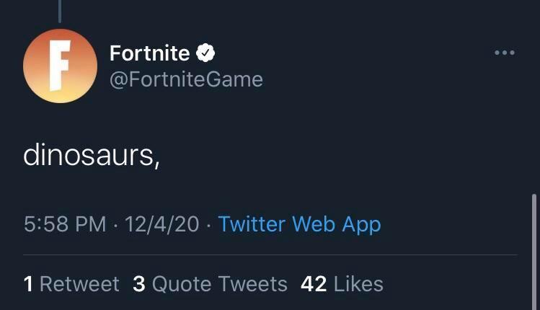Viewport: 540px width, 310px height.
Task: Open the Twitter Web App source link
Action: click(x=299, y=224)
